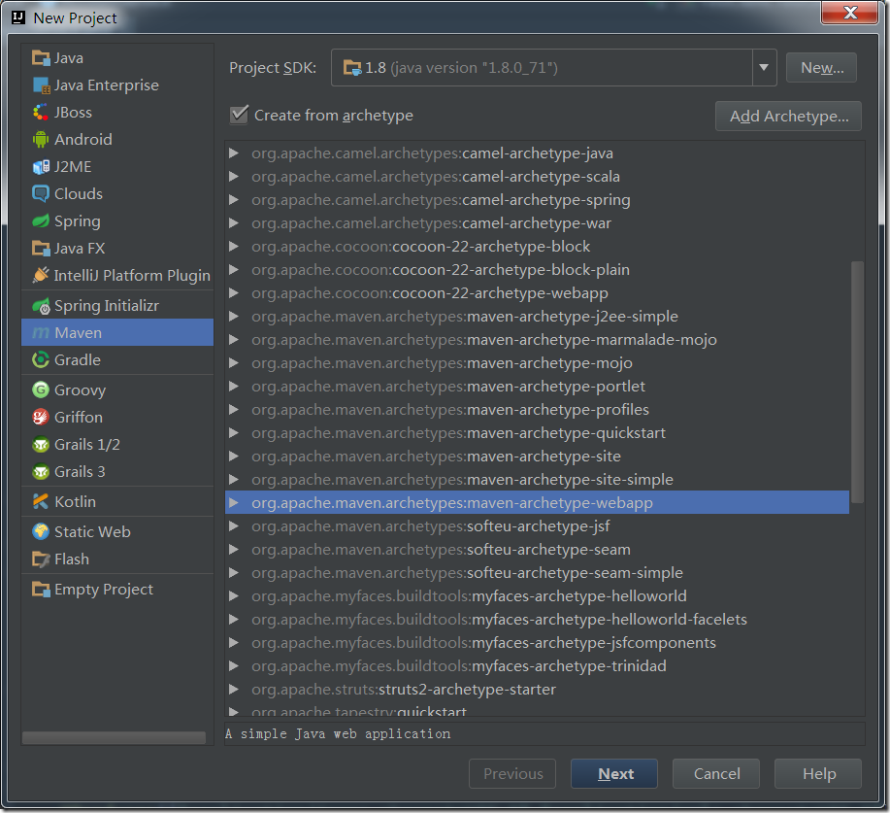Select myfaces-archetype-jsfcomponents row
Image resolution: width=890 pixels, height=813 pixels.
(x=537, y=642)
